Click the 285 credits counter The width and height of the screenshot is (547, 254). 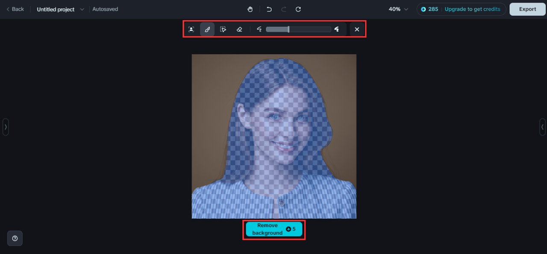(429, 9)
